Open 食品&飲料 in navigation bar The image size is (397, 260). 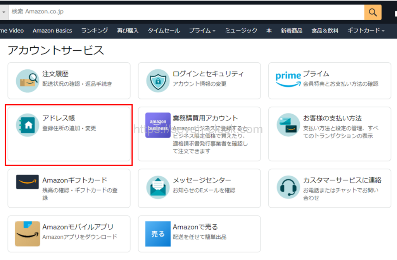click(x=325, y=31)
